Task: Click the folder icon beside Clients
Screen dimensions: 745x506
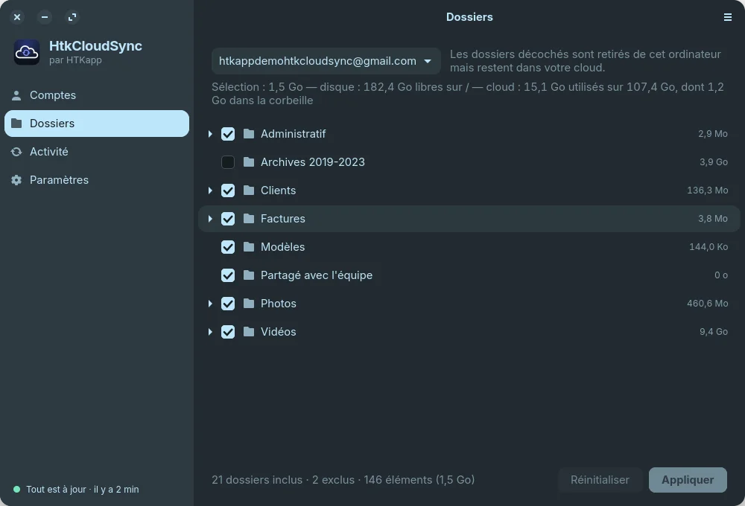Action: tap(249, 190)
